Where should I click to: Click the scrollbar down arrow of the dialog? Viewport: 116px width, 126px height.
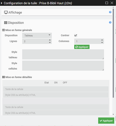tap(113, 114)
